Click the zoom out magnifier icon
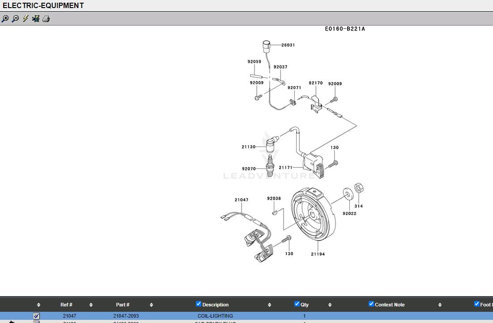This screenshot has height=323, width=493. pyautogui.click(x=15, y=19)
